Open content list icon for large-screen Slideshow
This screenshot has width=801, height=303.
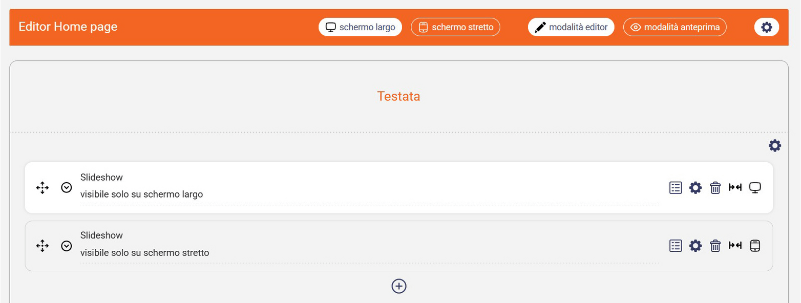[x=676, y=188]
